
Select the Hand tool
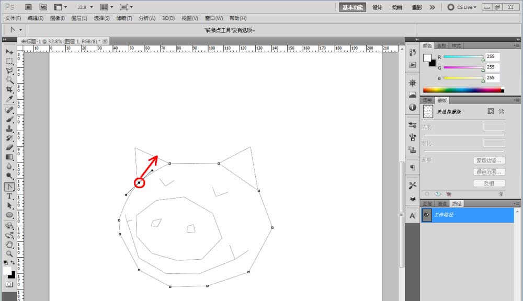(9, 245)
